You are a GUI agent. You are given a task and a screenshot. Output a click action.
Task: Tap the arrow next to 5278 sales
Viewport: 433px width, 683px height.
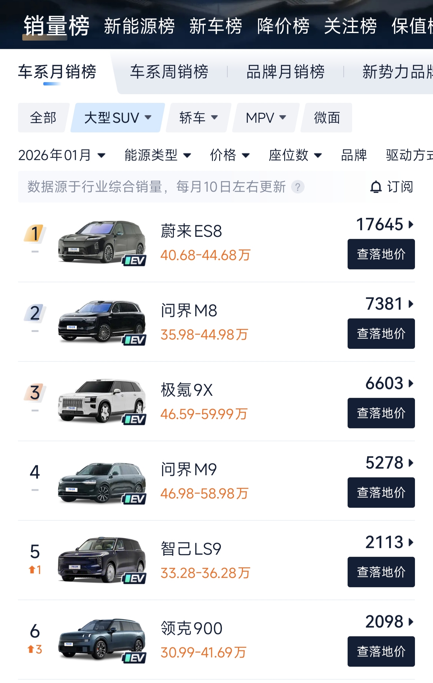pyautogui.click(x=411, y=463)
